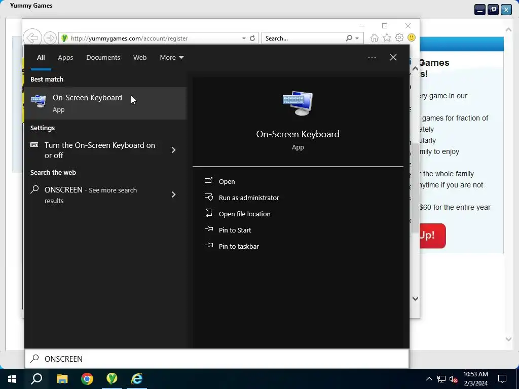
Task: Choose Open for On-Screen Keyboard
Action: click(x=227, y=182)
